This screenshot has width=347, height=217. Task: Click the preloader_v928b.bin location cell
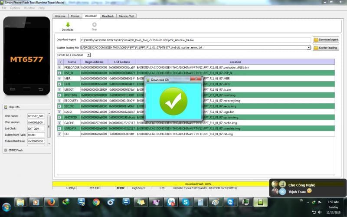click(x=235, y=67)
